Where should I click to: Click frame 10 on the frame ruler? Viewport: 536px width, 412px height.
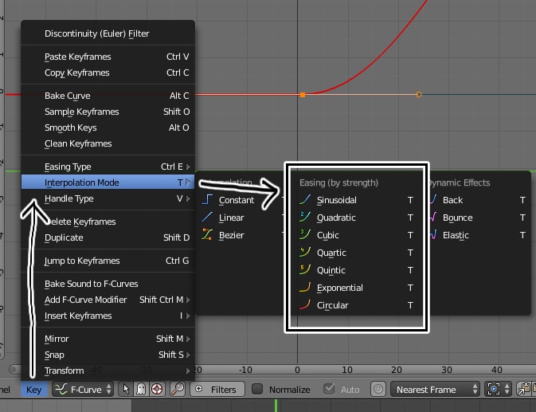point(347,370)
